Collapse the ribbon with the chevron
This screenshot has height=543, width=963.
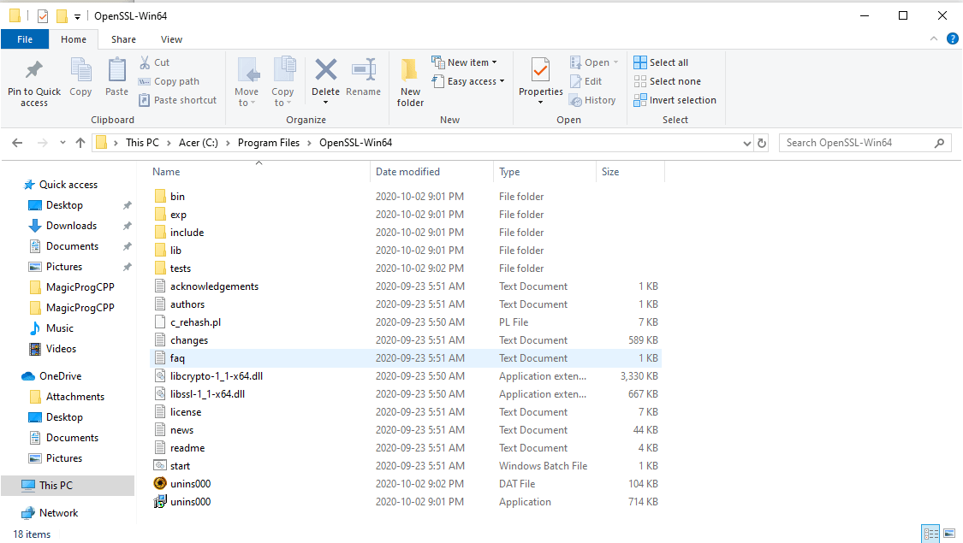click(934, 38)
